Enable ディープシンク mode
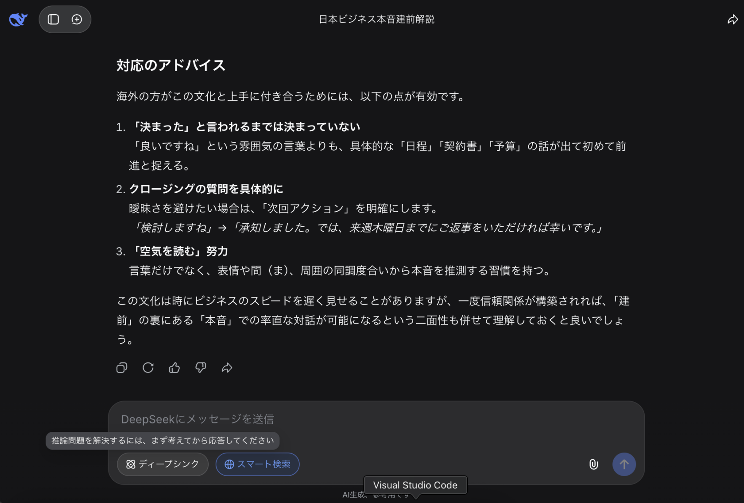744x503 pixels. pyautogui.click(x=163, y=464)
